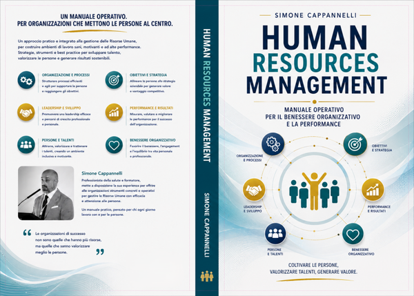
Task: Select the tagline 'COLTIVARE LE PERSONE,'
Action: 313,265
